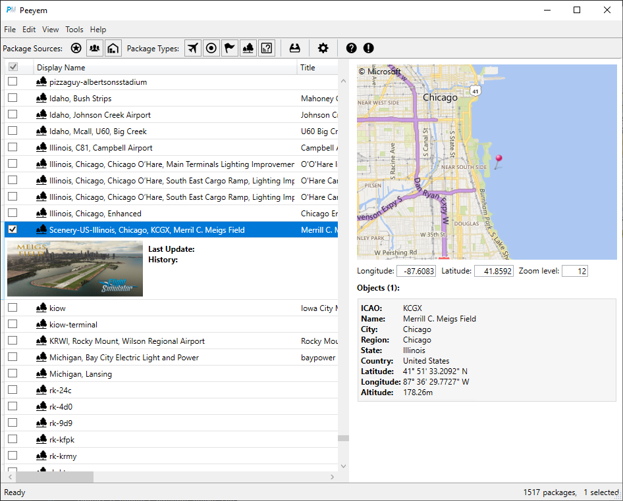Select the rk-krmy row
The width and height of the screenshot is (623, 501).
click(x=171, y=456)
